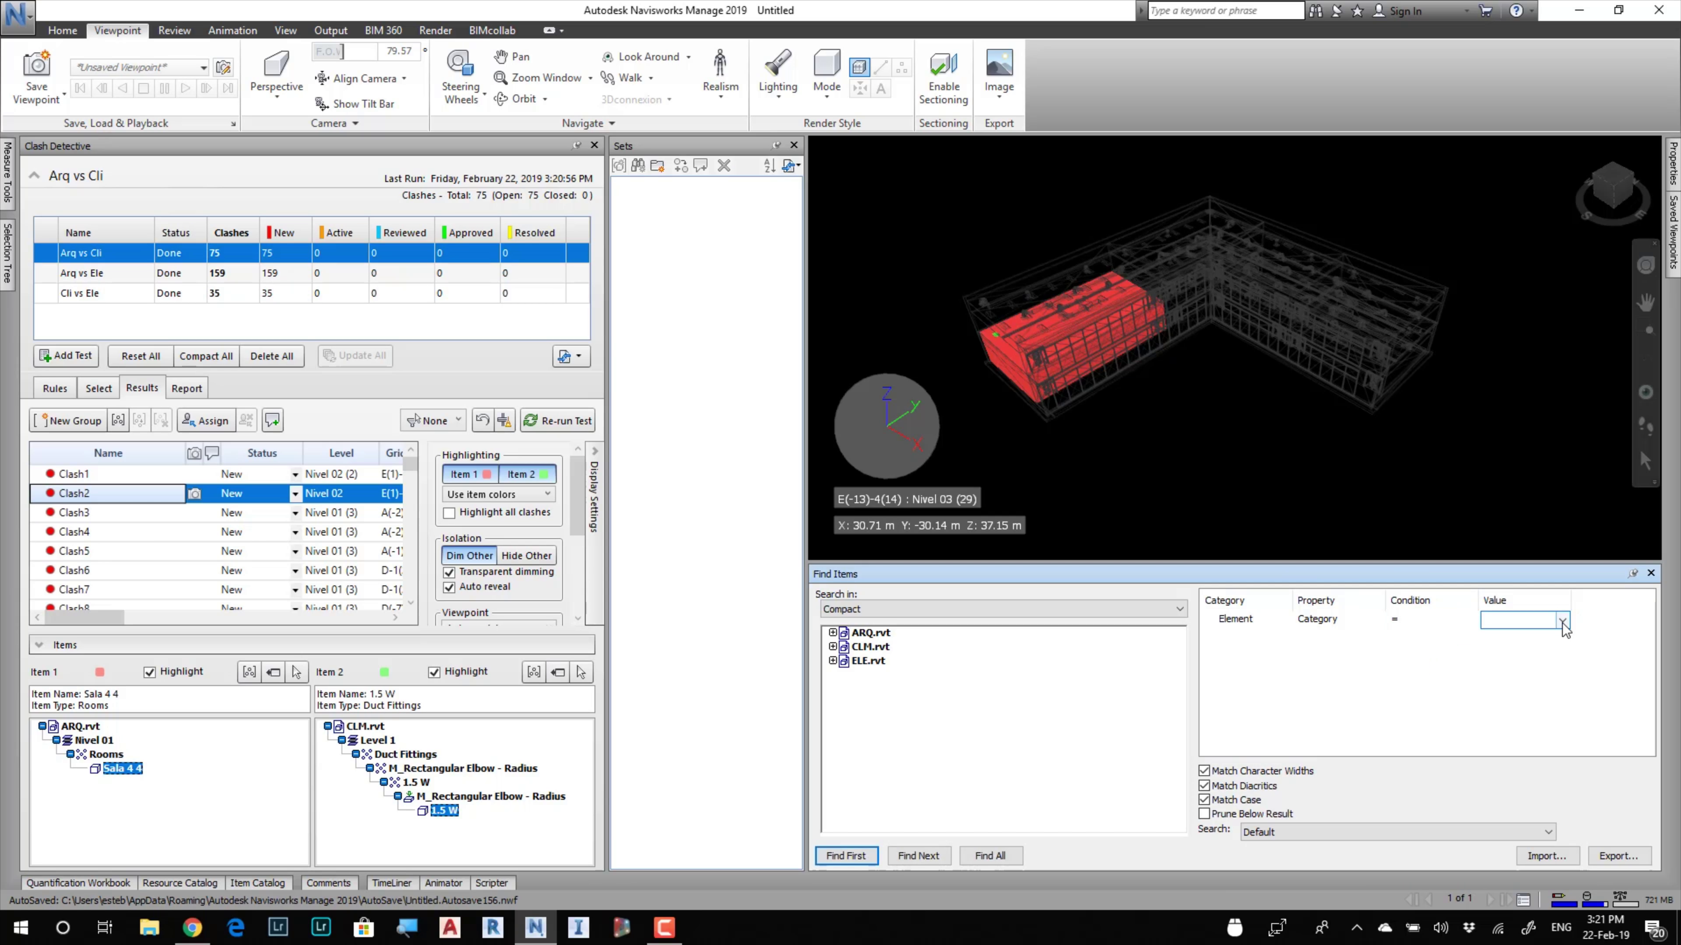Click the Re-run Test button
This screenshot has width=1681, height=945.
pyautogui.click(x=558, y=420)
